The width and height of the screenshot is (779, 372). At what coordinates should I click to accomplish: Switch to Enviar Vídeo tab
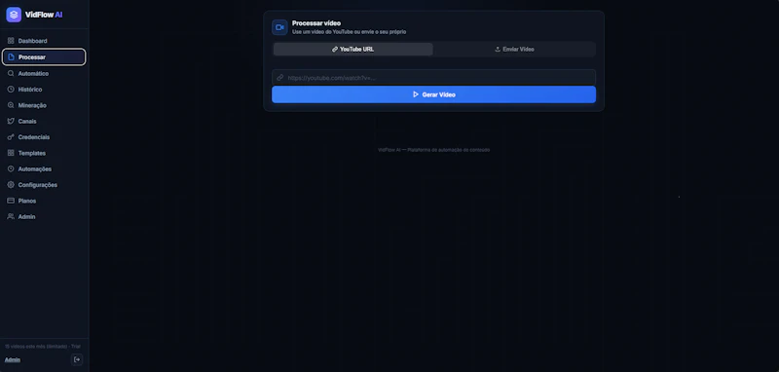(514, 49)
